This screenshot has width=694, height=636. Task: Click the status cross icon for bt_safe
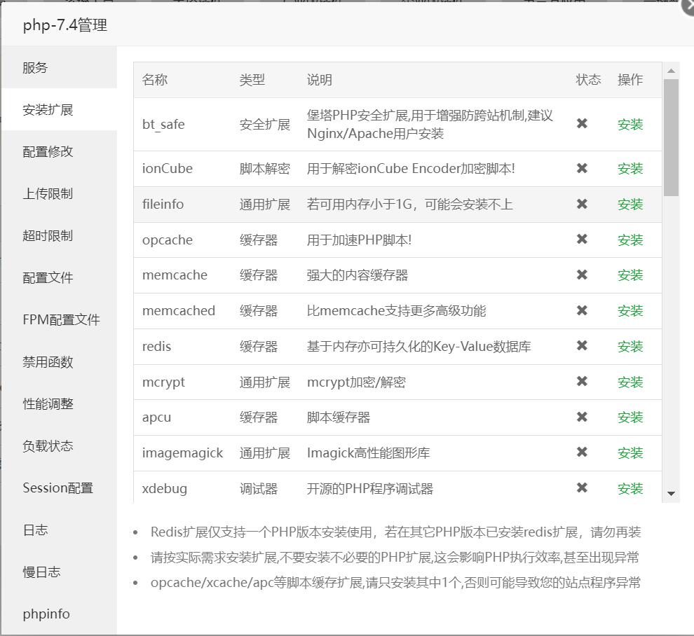pyautogui.click(x=582, y=123)
